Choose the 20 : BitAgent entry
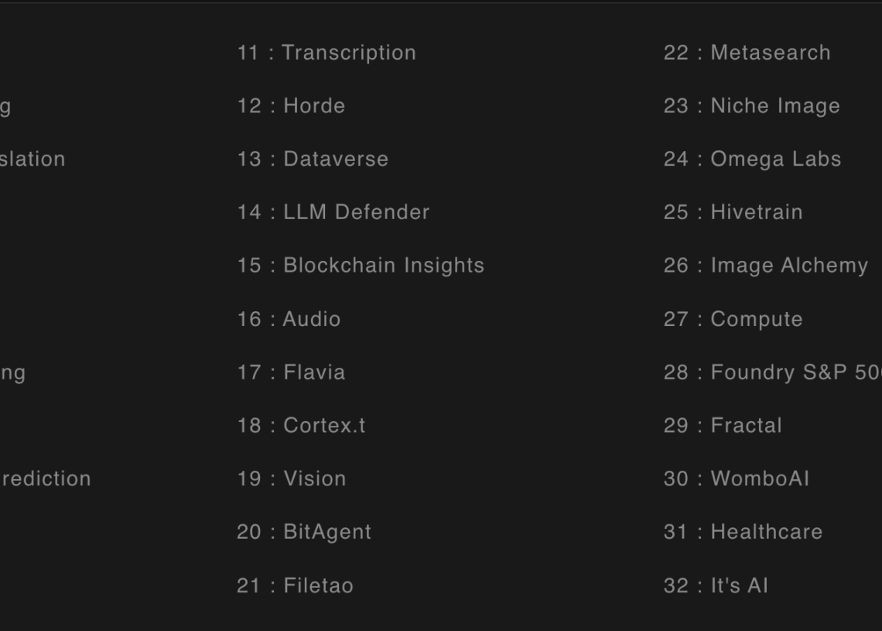Screen dimensions: 882x631 pyautogui.click(x=304, y=532)
